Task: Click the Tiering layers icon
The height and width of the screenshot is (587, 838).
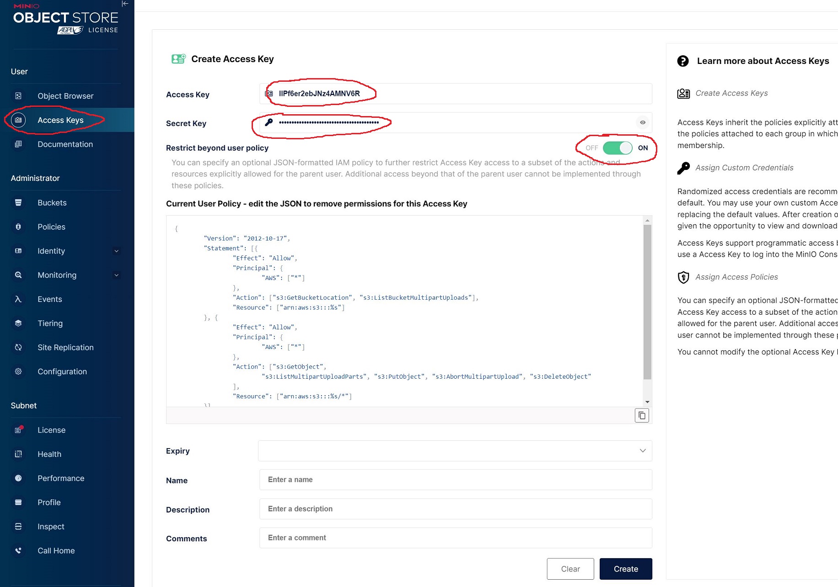Action: (x=18, y=323)
